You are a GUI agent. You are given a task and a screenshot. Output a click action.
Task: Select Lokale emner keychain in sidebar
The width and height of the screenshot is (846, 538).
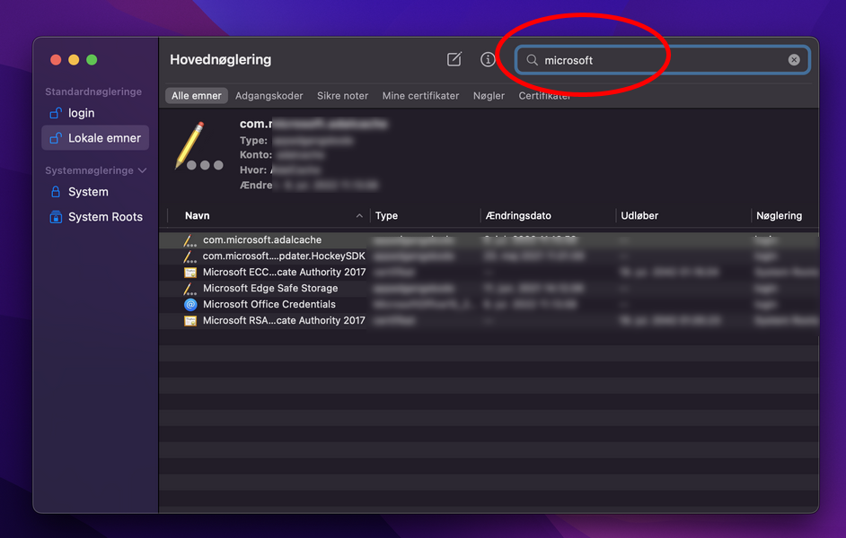[95, 138]
